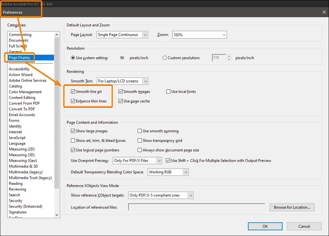Image resolution: width=329 pixels, height=236 pixels.
Task: Click the custom resolution value field
Action: tap(219, 58)
